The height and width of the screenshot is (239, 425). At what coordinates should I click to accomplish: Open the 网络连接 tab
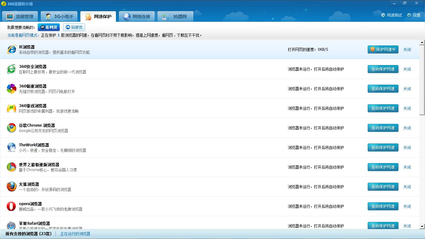(137, 16)
